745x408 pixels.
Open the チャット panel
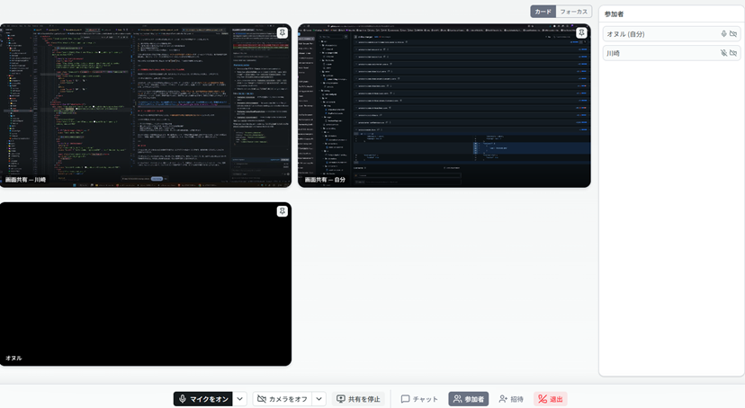click(419, 399)
